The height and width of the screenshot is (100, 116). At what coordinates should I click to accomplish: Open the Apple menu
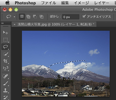8,3
